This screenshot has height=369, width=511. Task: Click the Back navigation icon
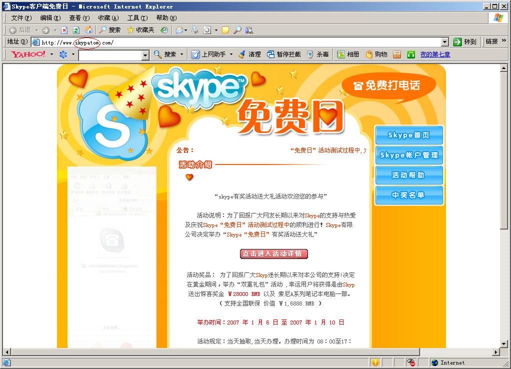(x=13, y=29)
